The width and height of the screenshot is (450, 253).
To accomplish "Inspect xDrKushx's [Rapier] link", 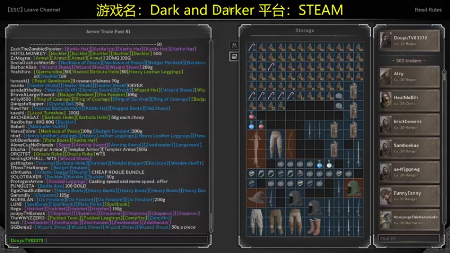I will click(80, 172).
